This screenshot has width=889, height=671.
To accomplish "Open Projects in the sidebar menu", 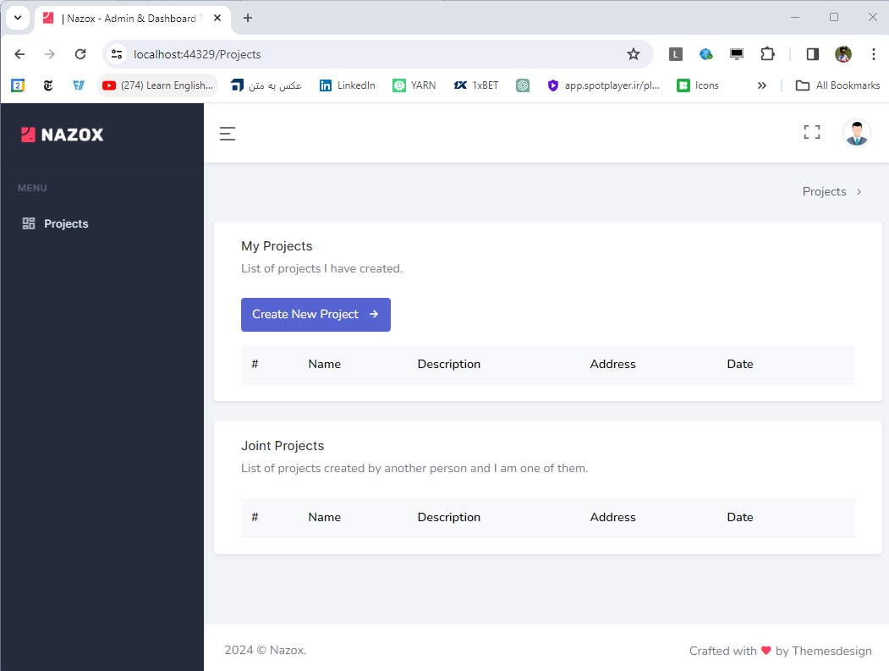I will tap(66, 223).
